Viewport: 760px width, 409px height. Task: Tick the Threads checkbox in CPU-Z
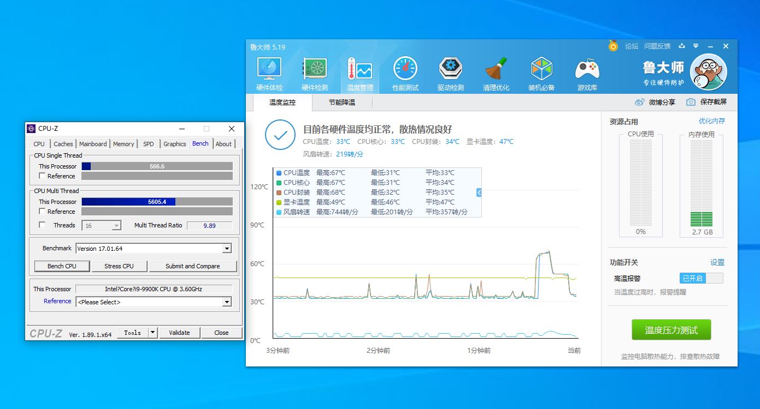(43, 225)
